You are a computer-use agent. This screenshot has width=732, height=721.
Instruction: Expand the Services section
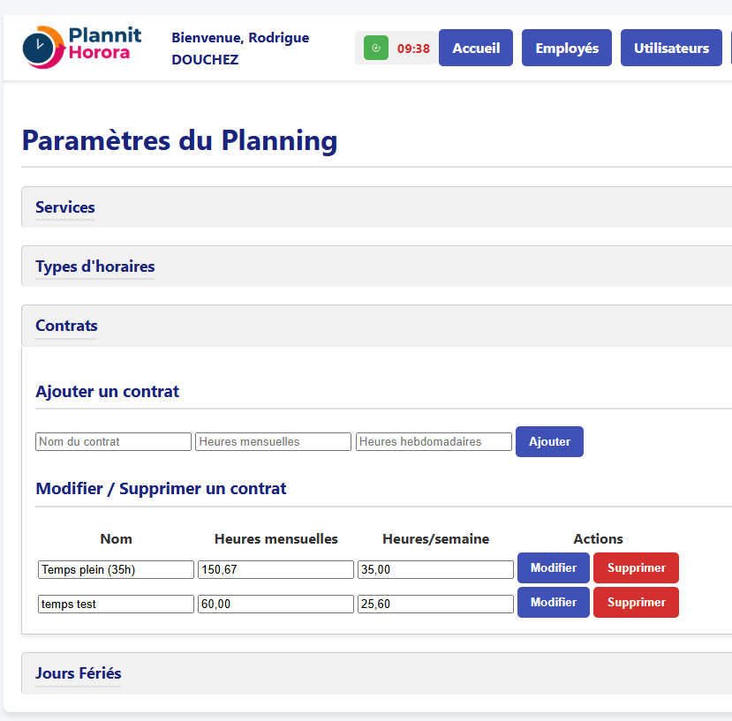[65, 208]
